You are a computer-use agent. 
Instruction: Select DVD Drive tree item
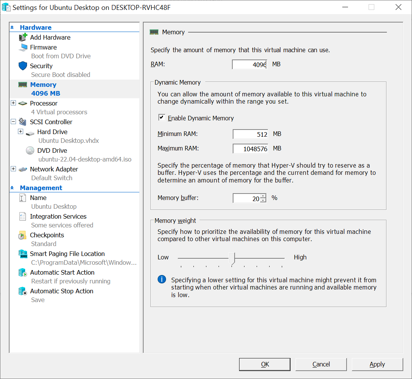[52, 150]
